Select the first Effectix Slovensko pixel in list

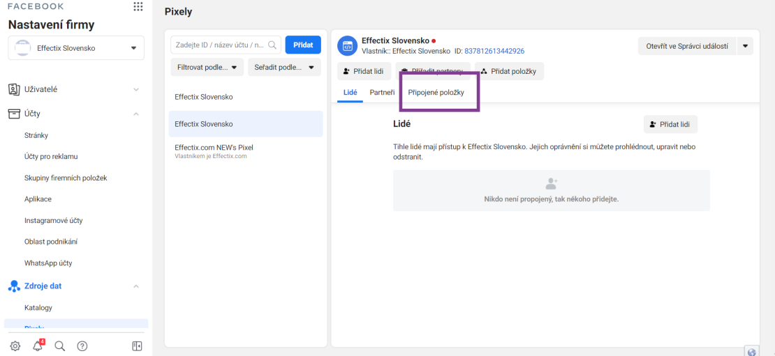(x=246, y=97)
